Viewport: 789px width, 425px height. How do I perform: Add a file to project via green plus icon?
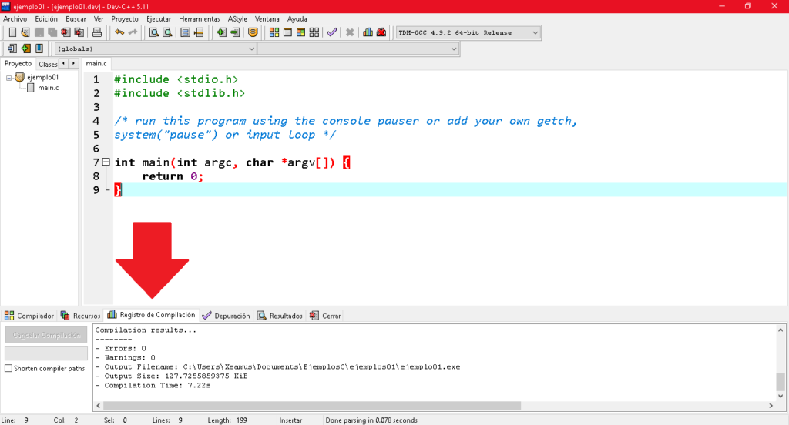(x=221, y=32)
